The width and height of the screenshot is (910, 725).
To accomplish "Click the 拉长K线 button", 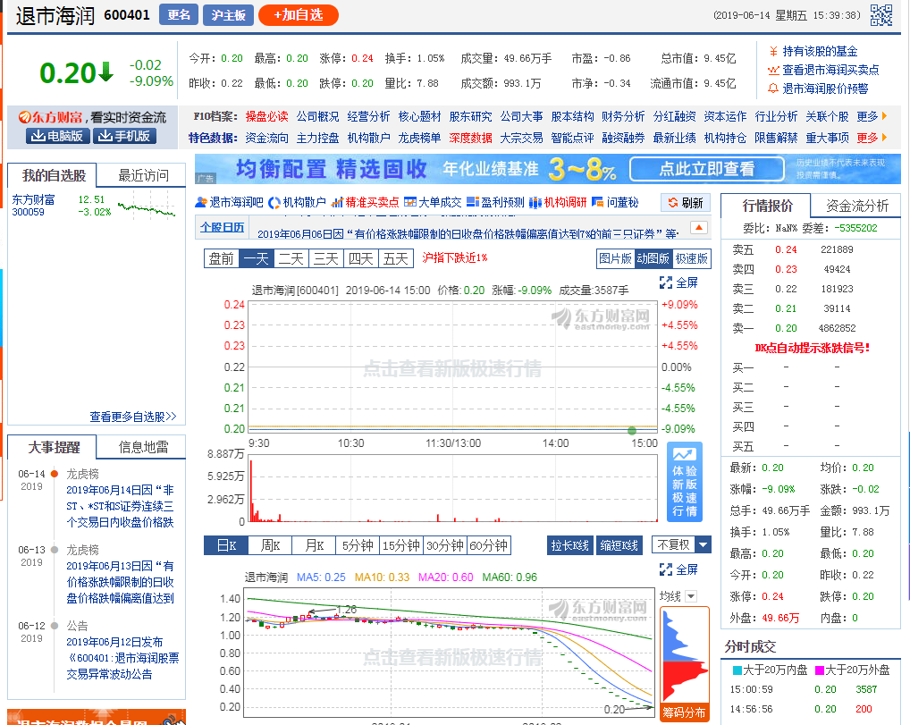I will click(x=570, y=545).
